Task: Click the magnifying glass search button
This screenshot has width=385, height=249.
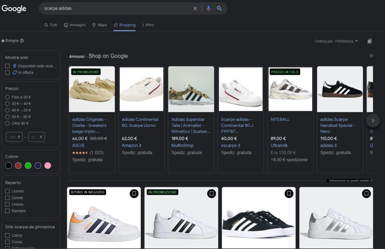Action: pyautogui.click(x=219, y=8)
